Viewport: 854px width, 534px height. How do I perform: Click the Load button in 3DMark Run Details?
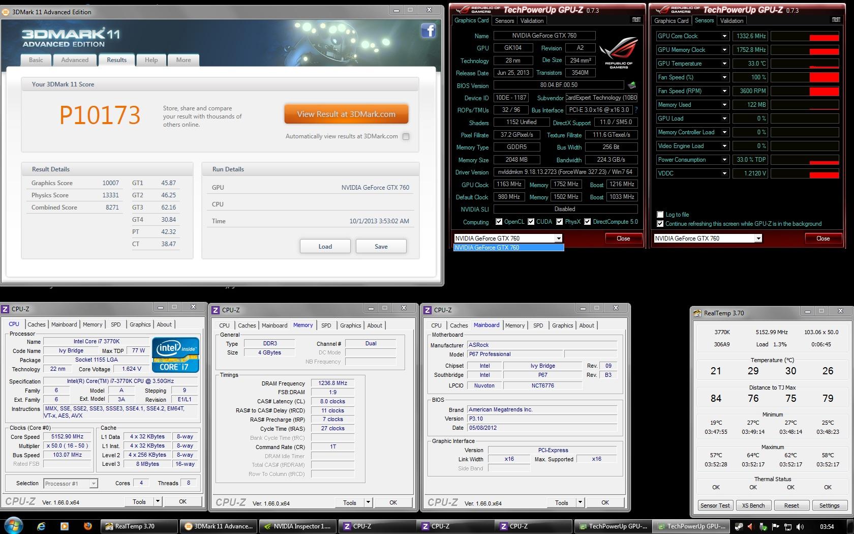point(325,247)
